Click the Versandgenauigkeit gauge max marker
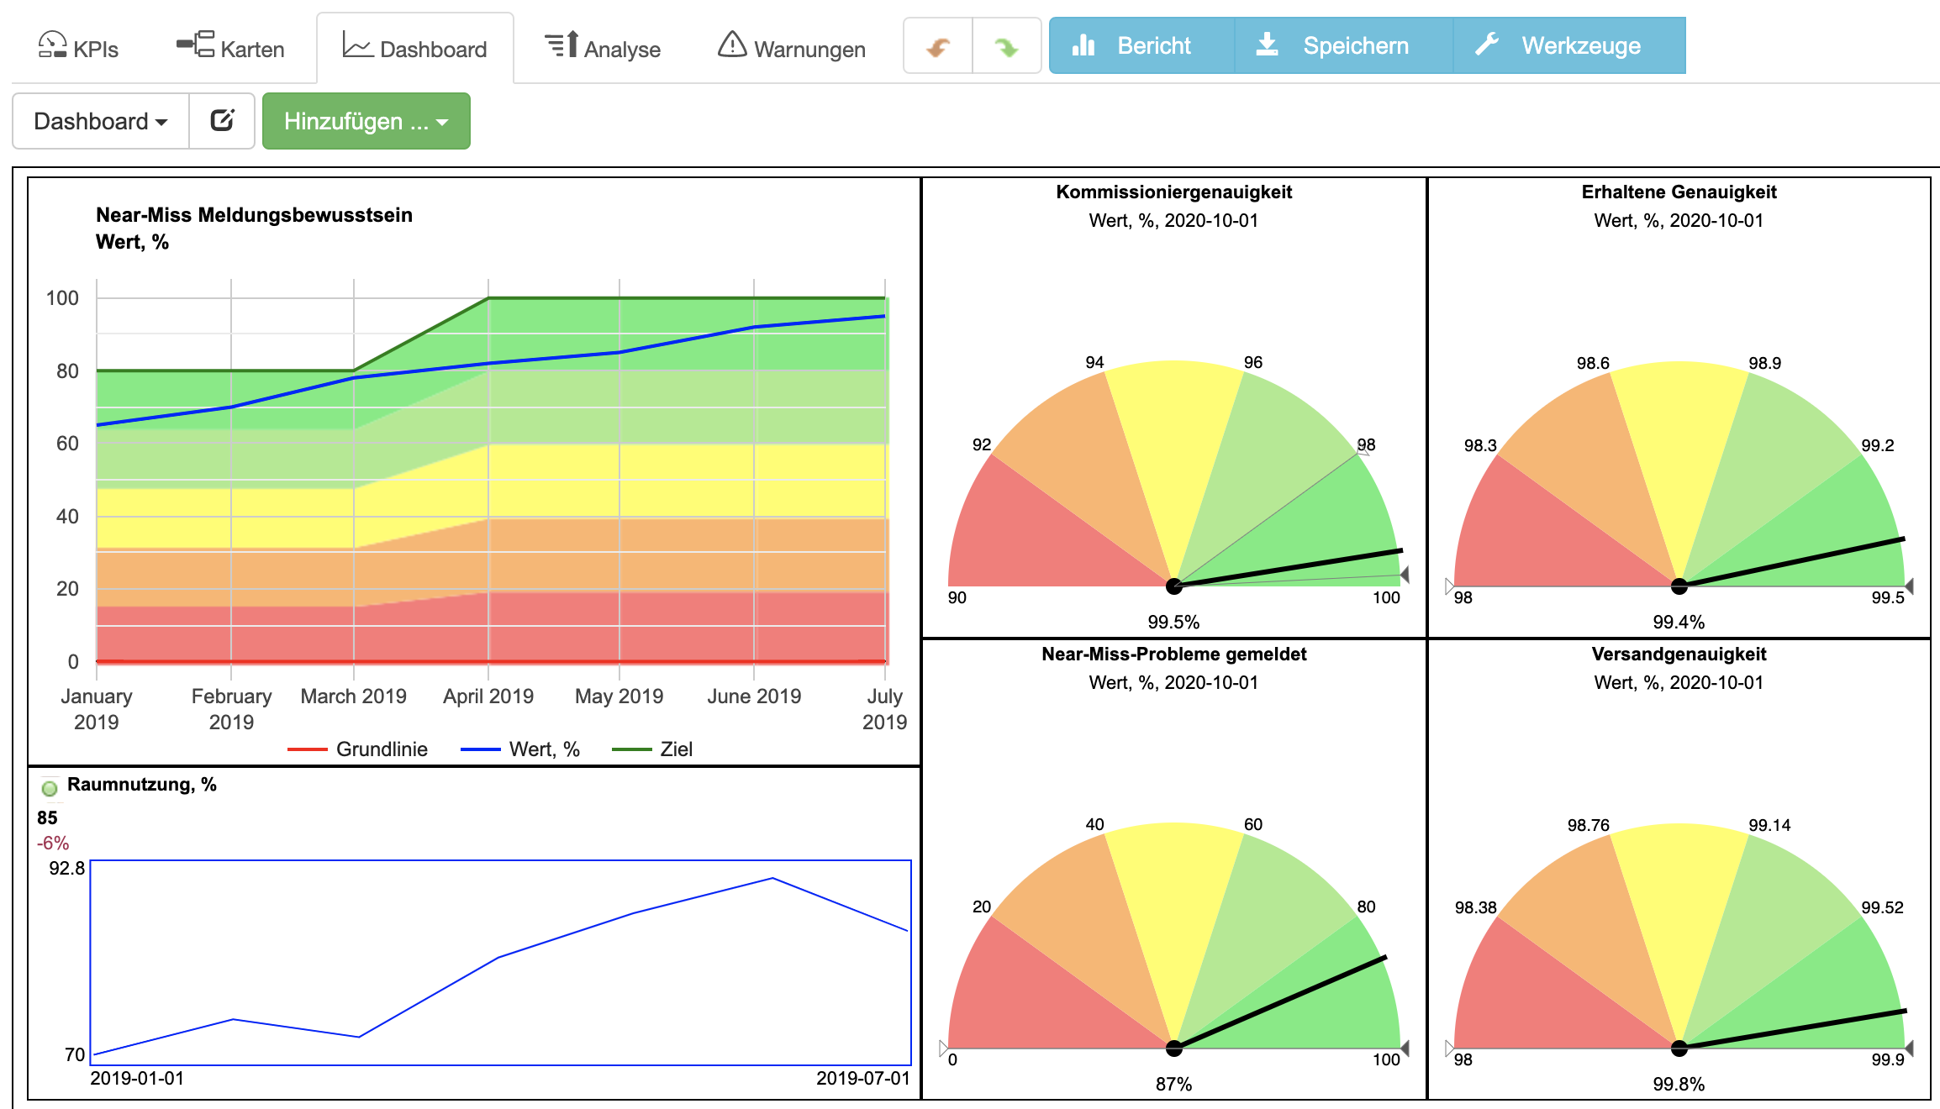Image resolution: width=1940 pixels, height=1109 pixels. (1909, 1048)
